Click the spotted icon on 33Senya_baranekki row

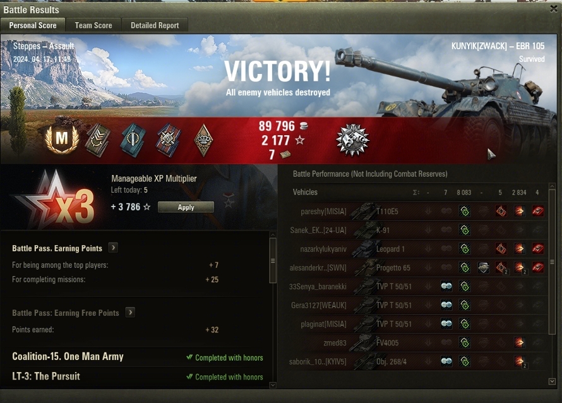[446, 286]
